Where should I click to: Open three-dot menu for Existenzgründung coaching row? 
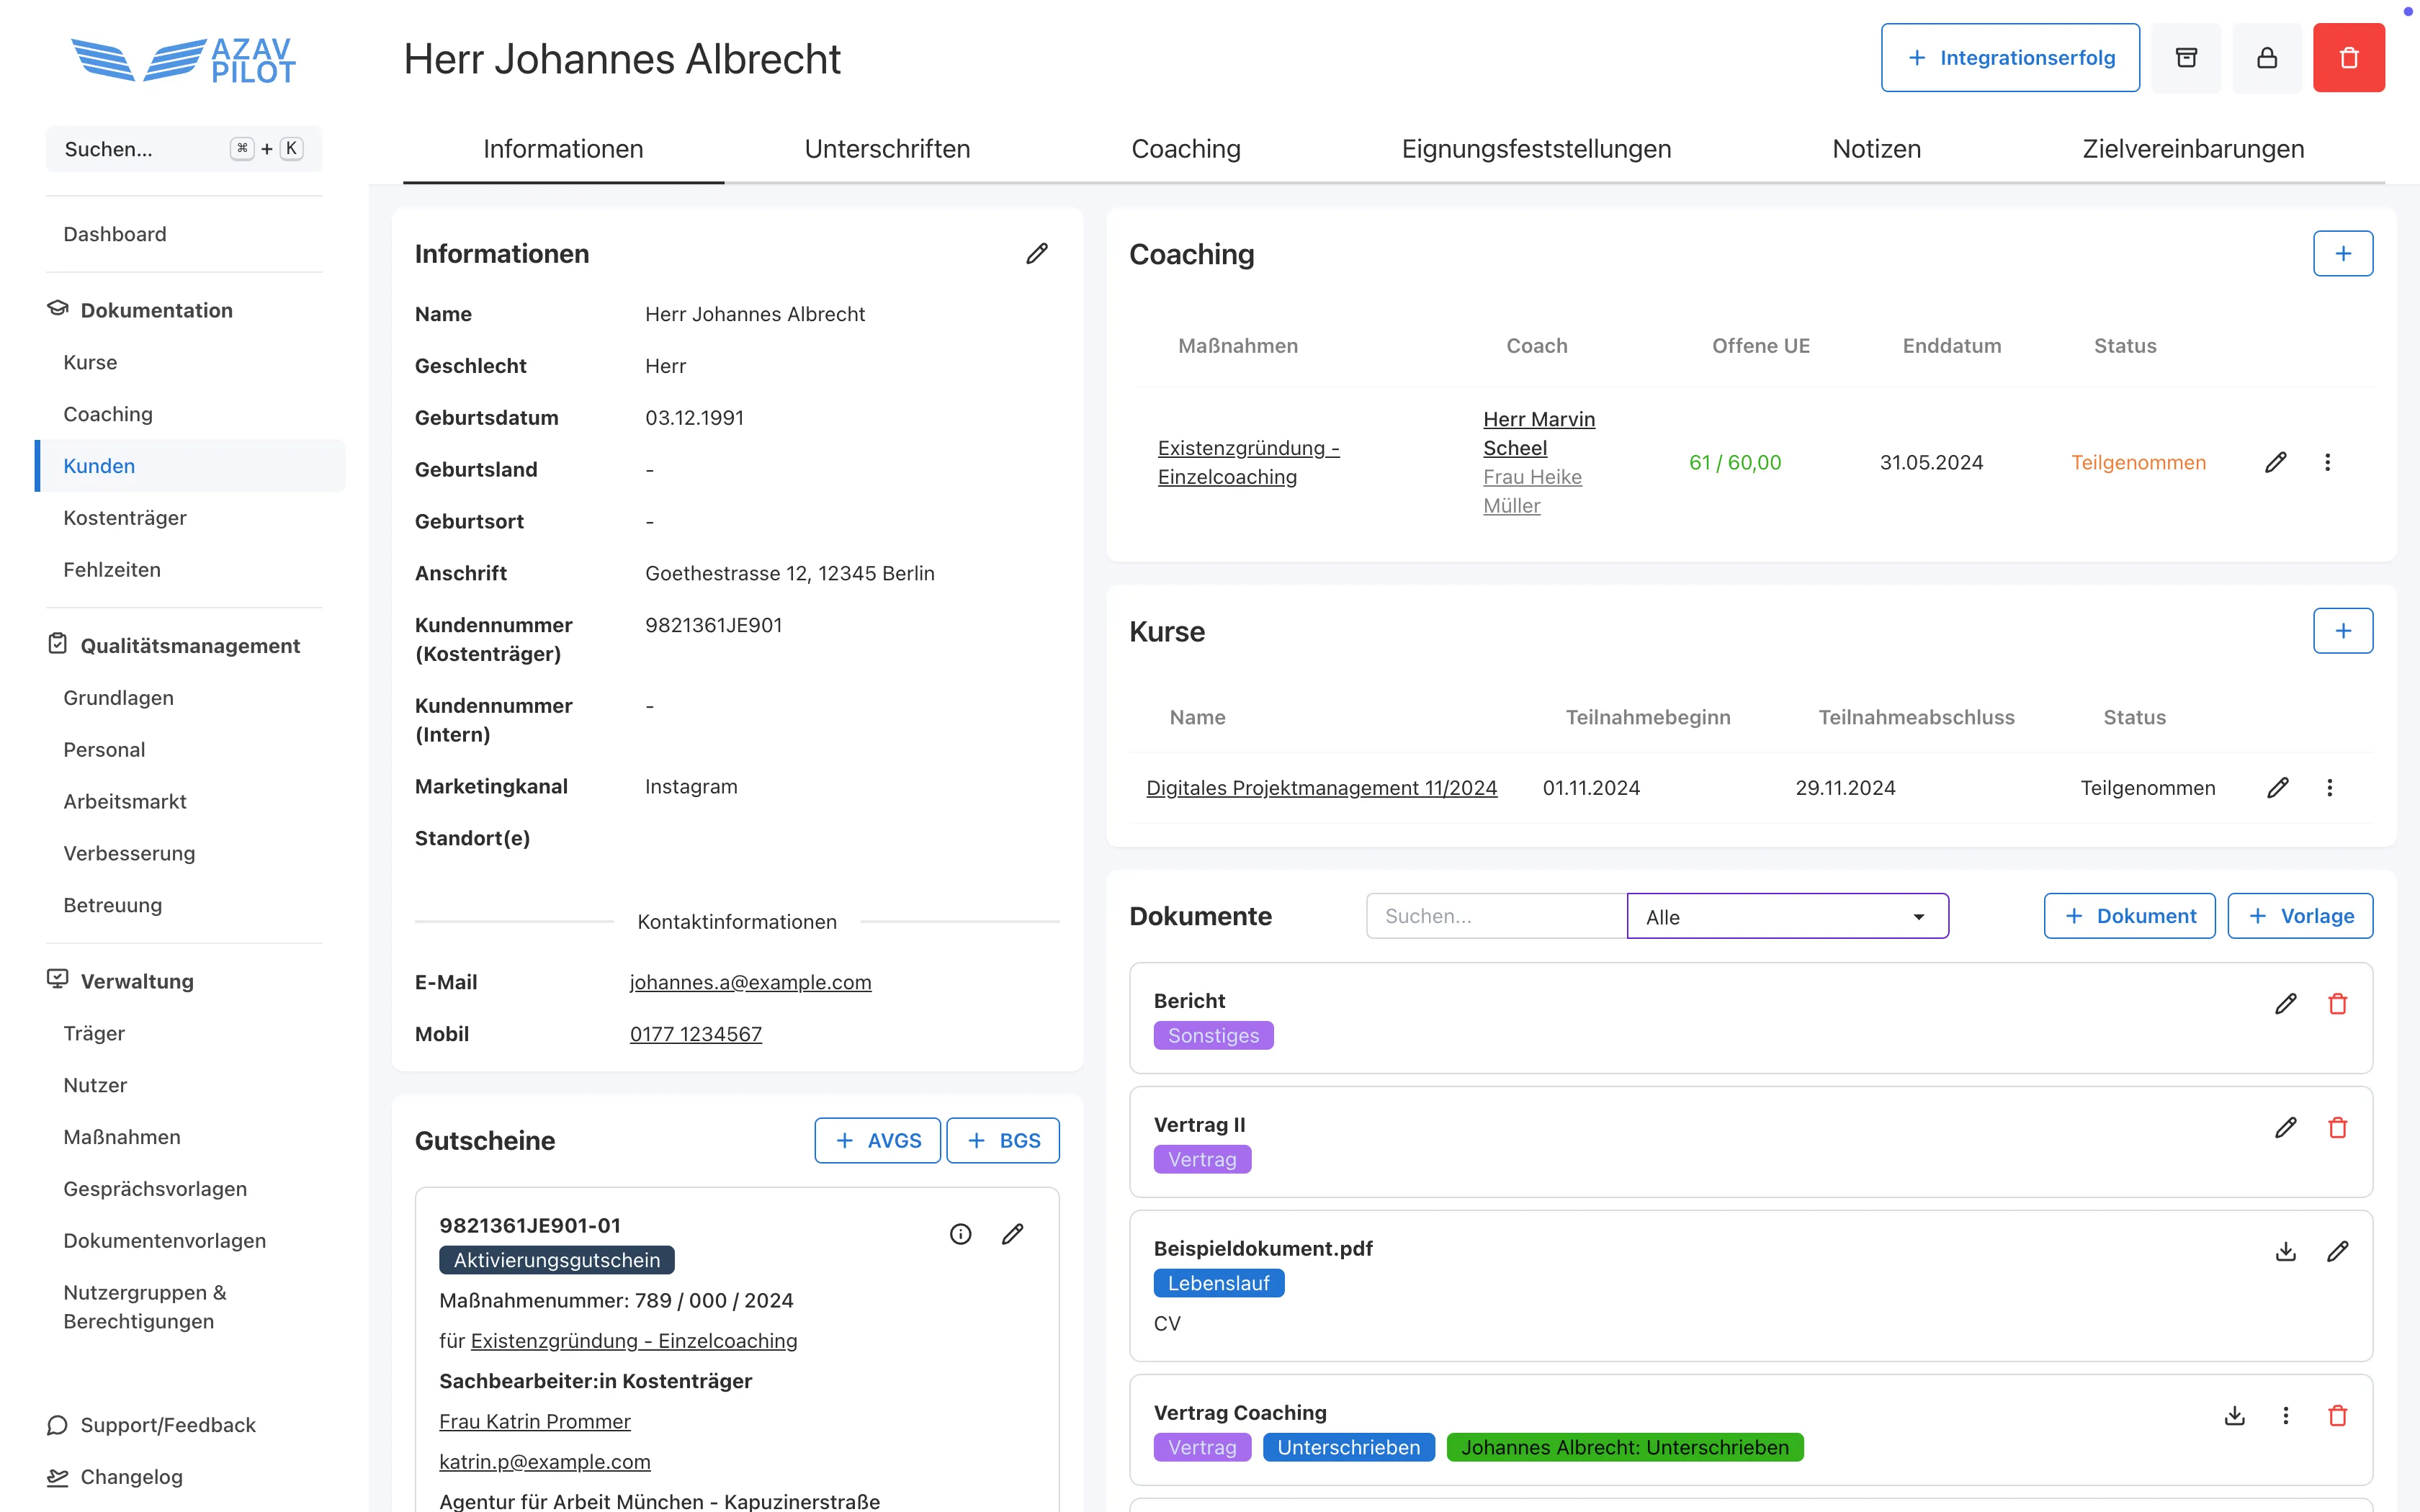2327,462
